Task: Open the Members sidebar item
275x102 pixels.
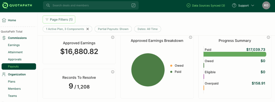Action: pyautogui.click(x=15, y=89)
